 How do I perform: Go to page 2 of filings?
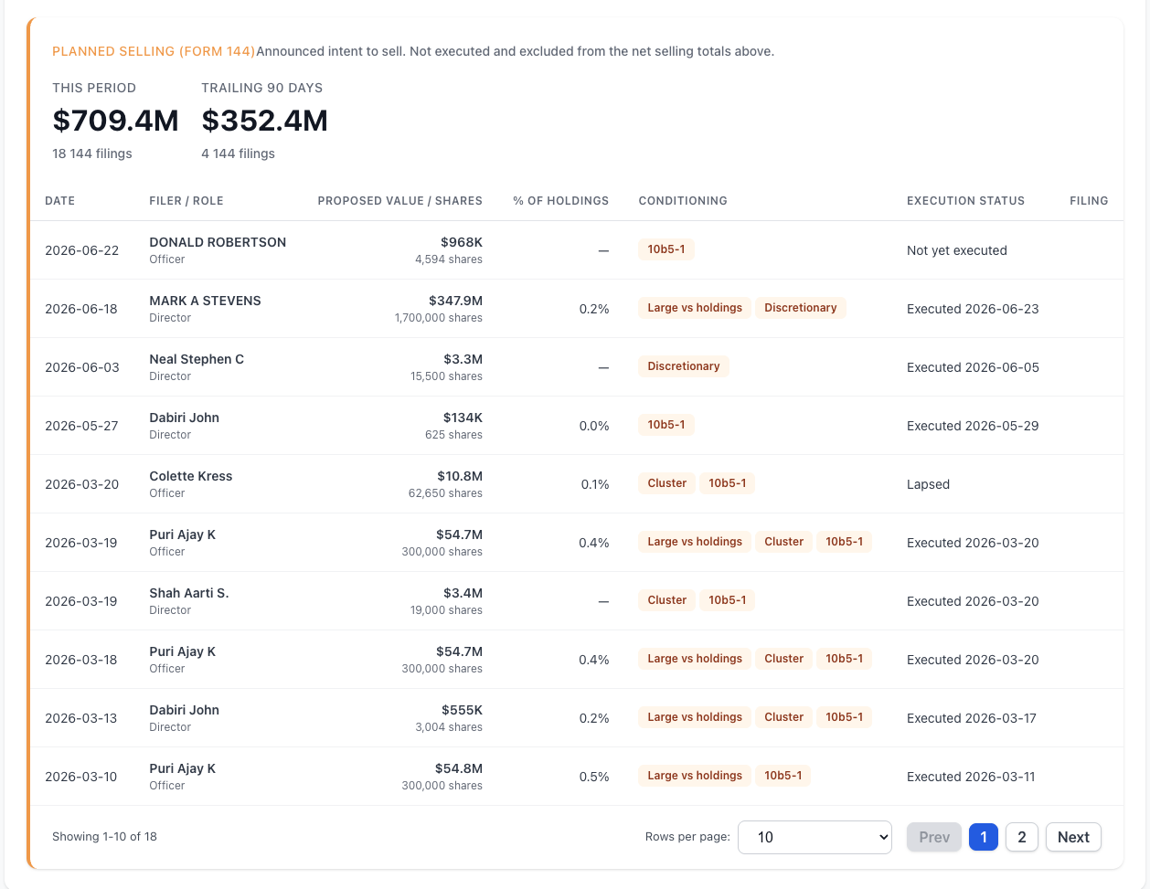(x=1021, y=837)
